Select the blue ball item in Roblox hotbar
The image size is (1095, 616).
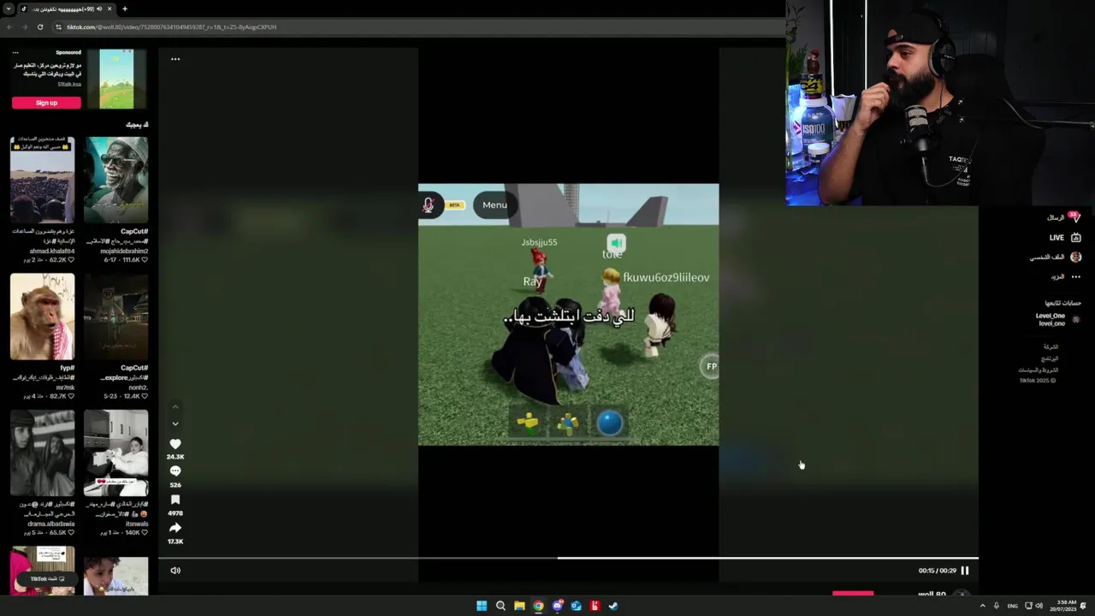(609, 423)
